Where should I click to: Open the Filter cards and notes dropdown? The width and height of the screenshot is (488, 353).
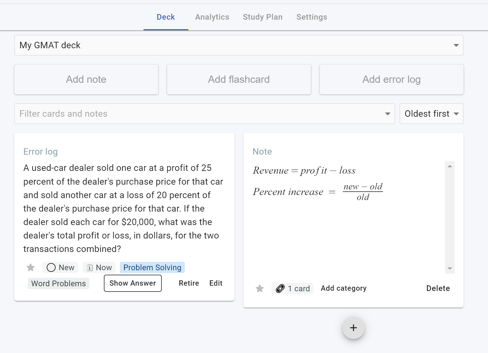point(205,114)
